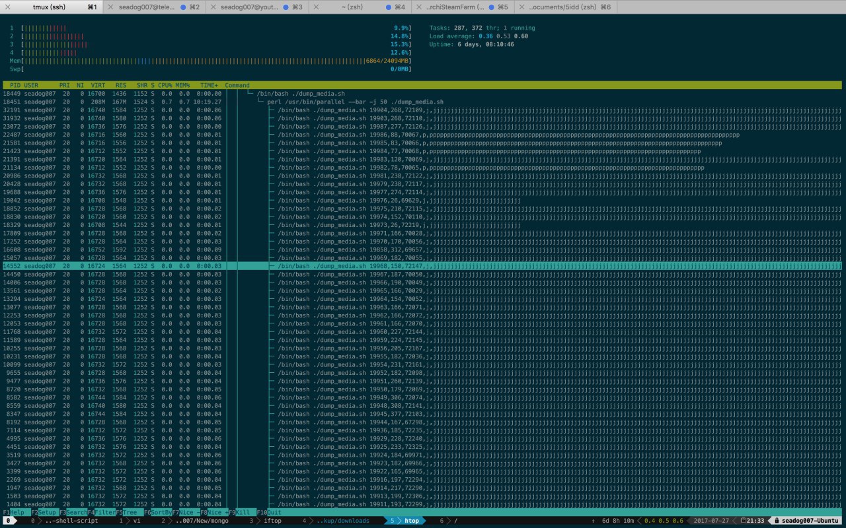
Task: Activate F3 Search in htop
Action: 73,512
